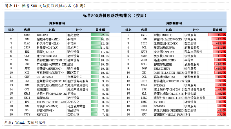Viewport: 231px width, 129px height.
Task: Click the name cell 超威半导体(AMD)
Action: click(x=48, y=39)
